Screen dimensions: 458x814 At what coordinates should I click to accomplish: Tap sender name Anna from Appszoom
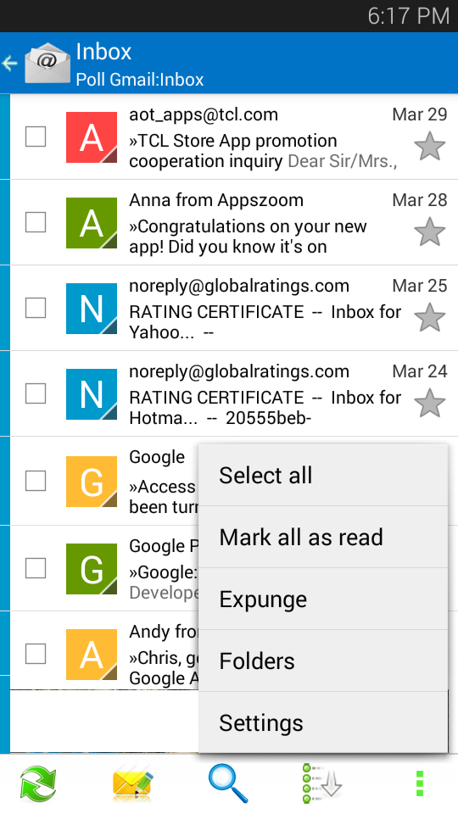[x=216, y=200]
